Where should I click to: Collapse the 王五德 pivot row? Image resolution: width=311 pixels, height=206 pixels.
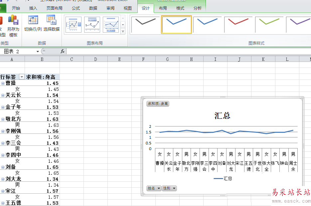(3, 203)
